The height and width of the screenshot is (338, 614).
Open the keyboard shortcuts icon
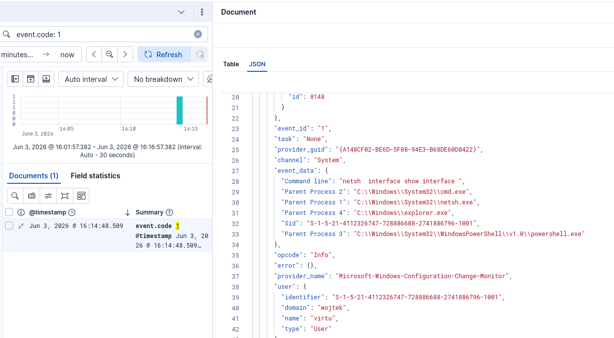click(32, 196)
